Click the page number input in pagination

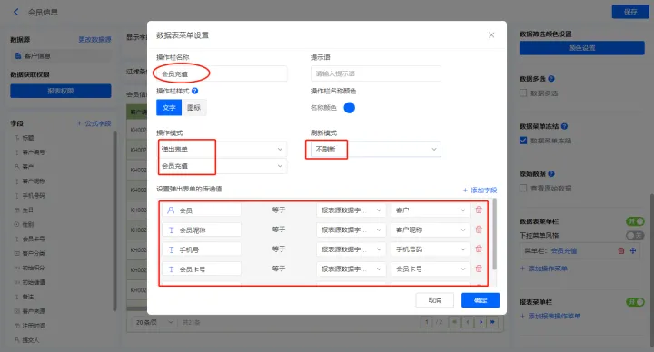[427, 322]
